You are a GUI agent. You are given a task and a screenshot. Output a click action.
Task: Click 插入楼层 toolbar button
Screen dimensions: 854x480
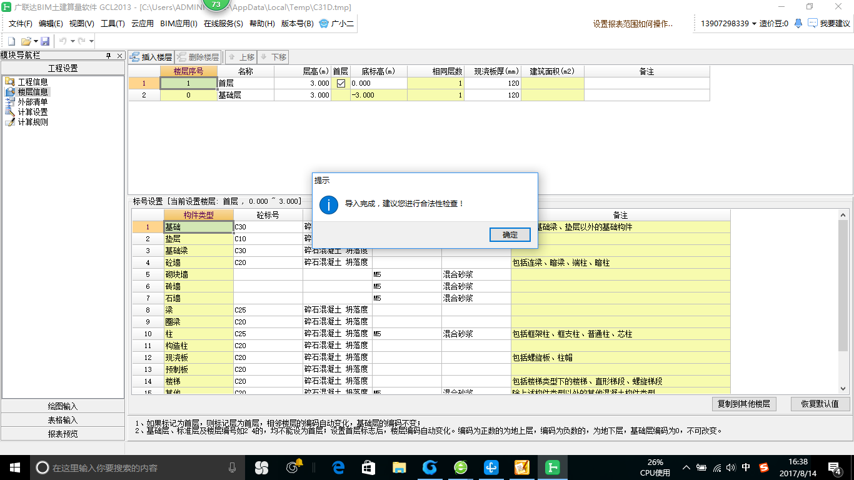pos(151,57)
